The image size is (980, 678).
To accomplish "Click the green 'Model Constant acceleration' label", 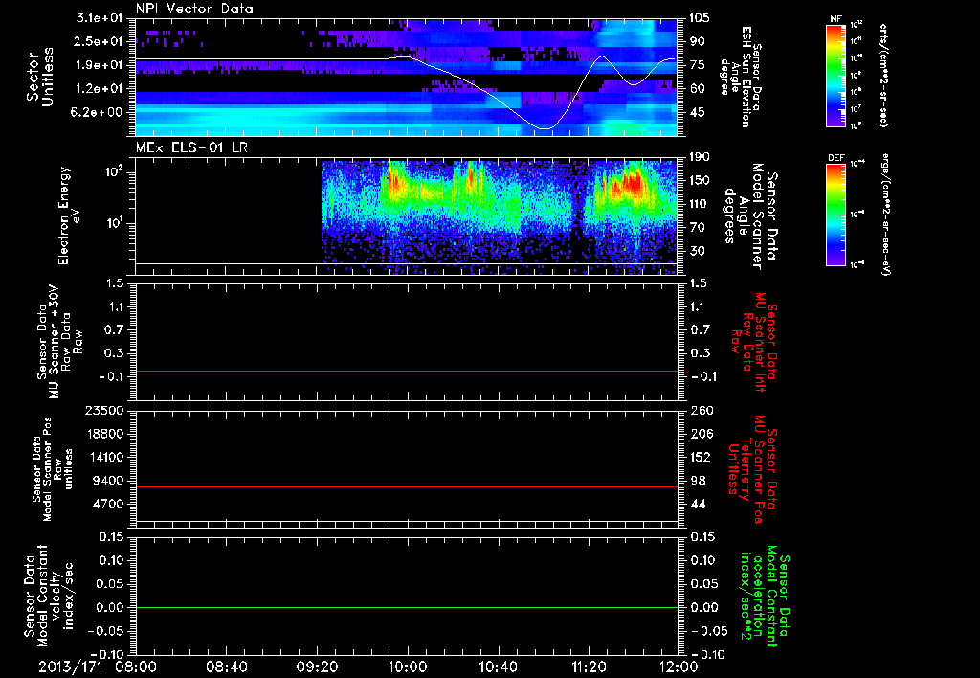I will pos(765,597).
